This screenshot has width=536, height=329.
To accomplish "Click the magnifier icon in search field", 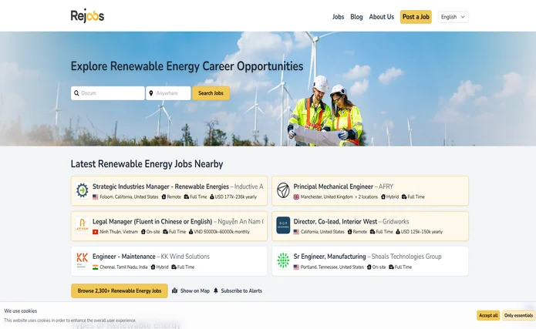I will coord(76,93).
